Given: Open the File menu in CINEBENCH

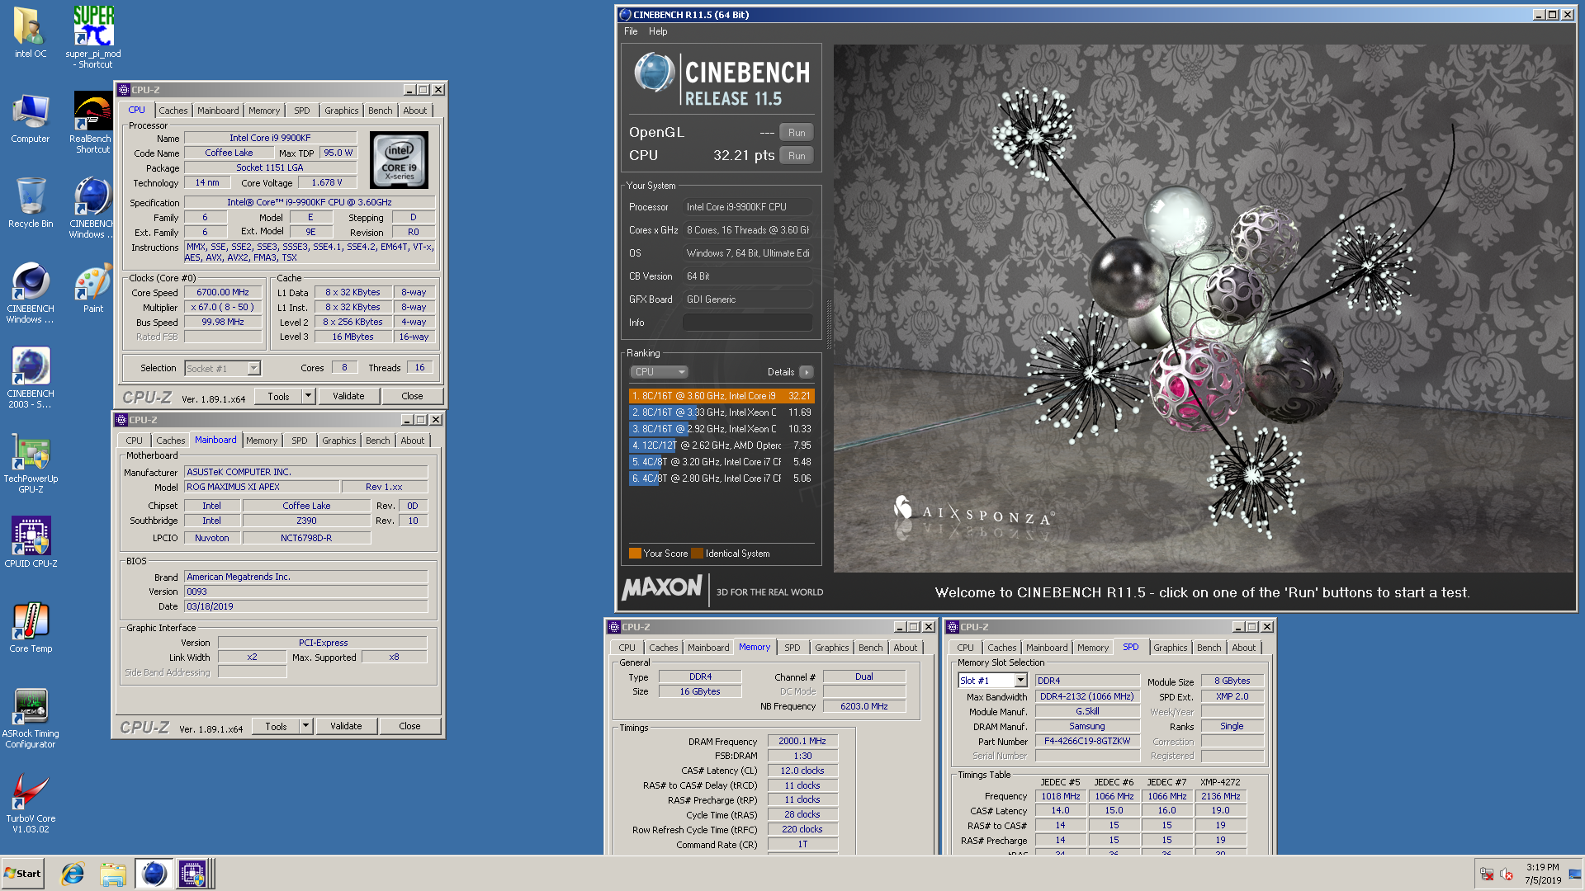Looking at the screenshot, I should (x=631, y=31).
